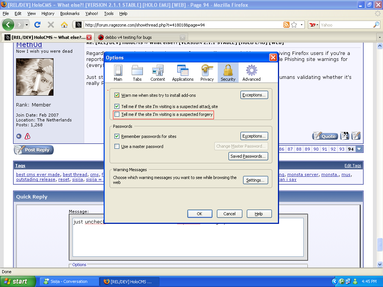383x287 pixels.
Task: Open the Privacy options panel
Action: pos(207,73)
